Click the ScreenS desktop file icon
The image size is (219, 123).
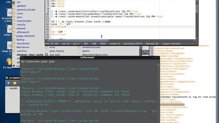pos(10,13)
